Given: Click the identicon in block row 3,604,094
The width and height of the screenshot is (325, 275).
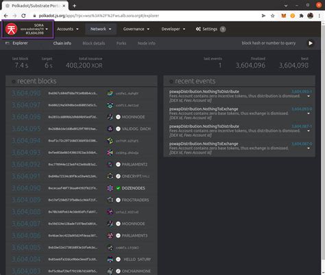Looking at the screenshot, I should pyautogui.click(x=110, y=140).
